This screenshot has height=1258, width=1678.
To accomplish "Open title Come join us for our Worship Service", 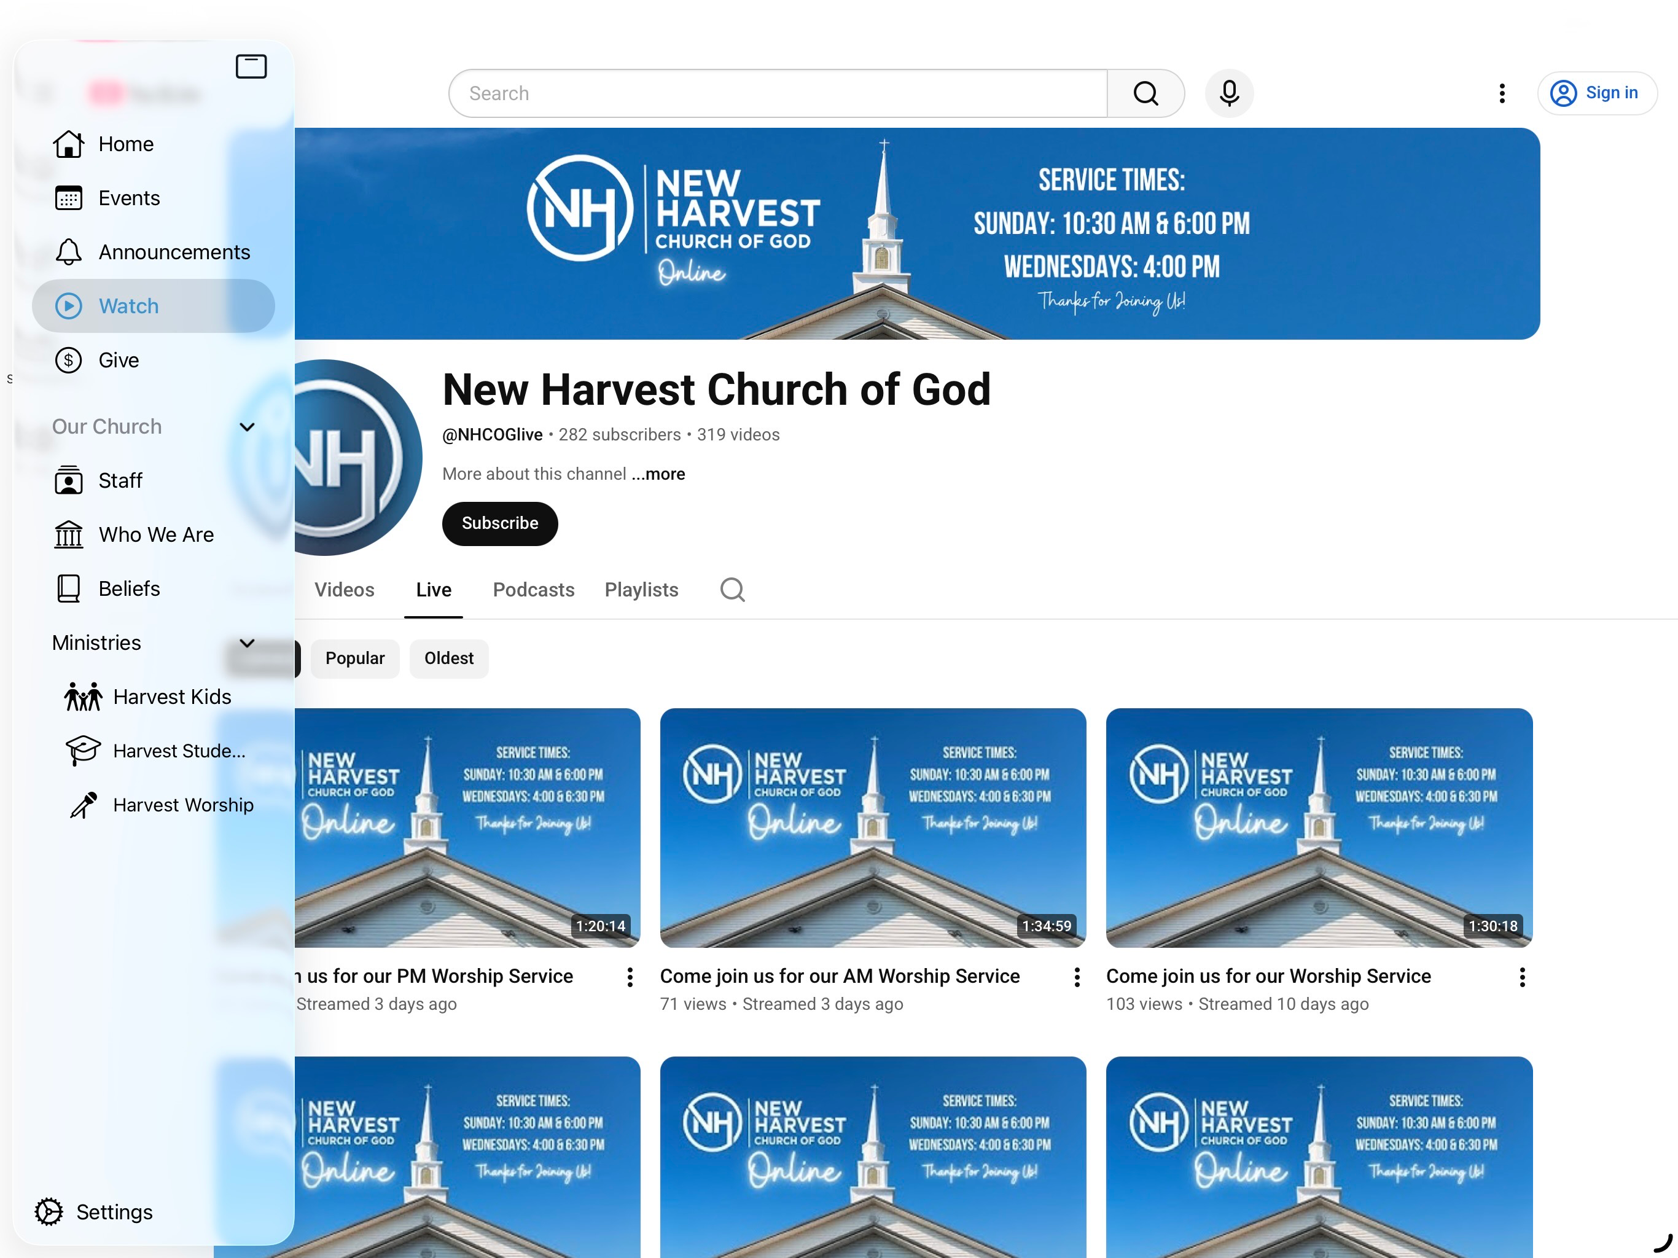I will [x=1268, y=975].
